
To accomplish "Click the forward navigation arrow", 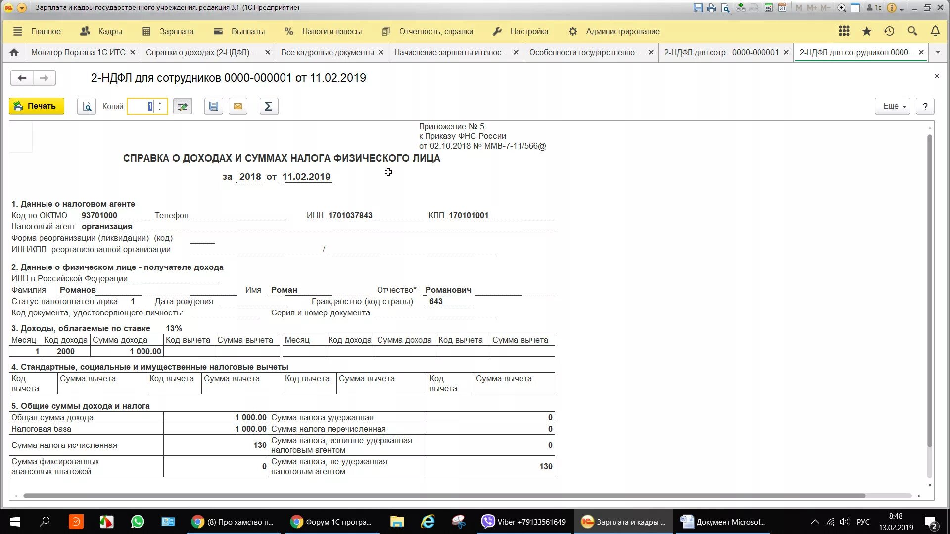I will (45, 78).
